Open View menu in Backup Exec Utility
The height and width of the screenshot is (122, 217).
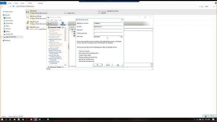pyautogui.click(x=56, y=20)
